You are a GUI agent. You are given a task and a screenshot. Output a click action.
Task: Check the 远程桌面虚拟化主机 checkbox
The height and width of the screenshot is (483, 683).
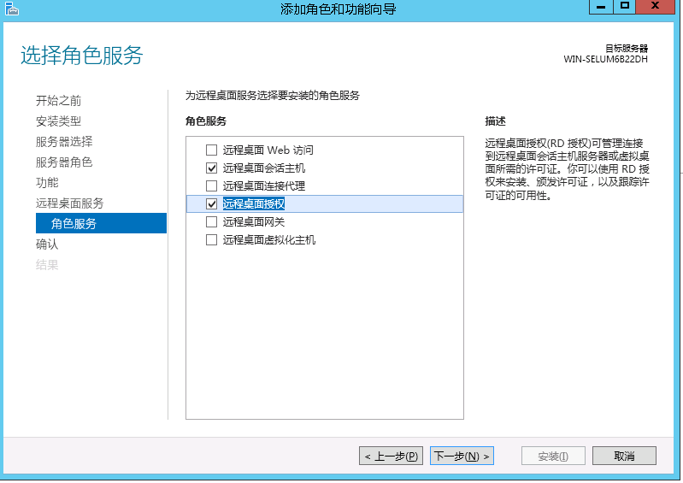211,240
